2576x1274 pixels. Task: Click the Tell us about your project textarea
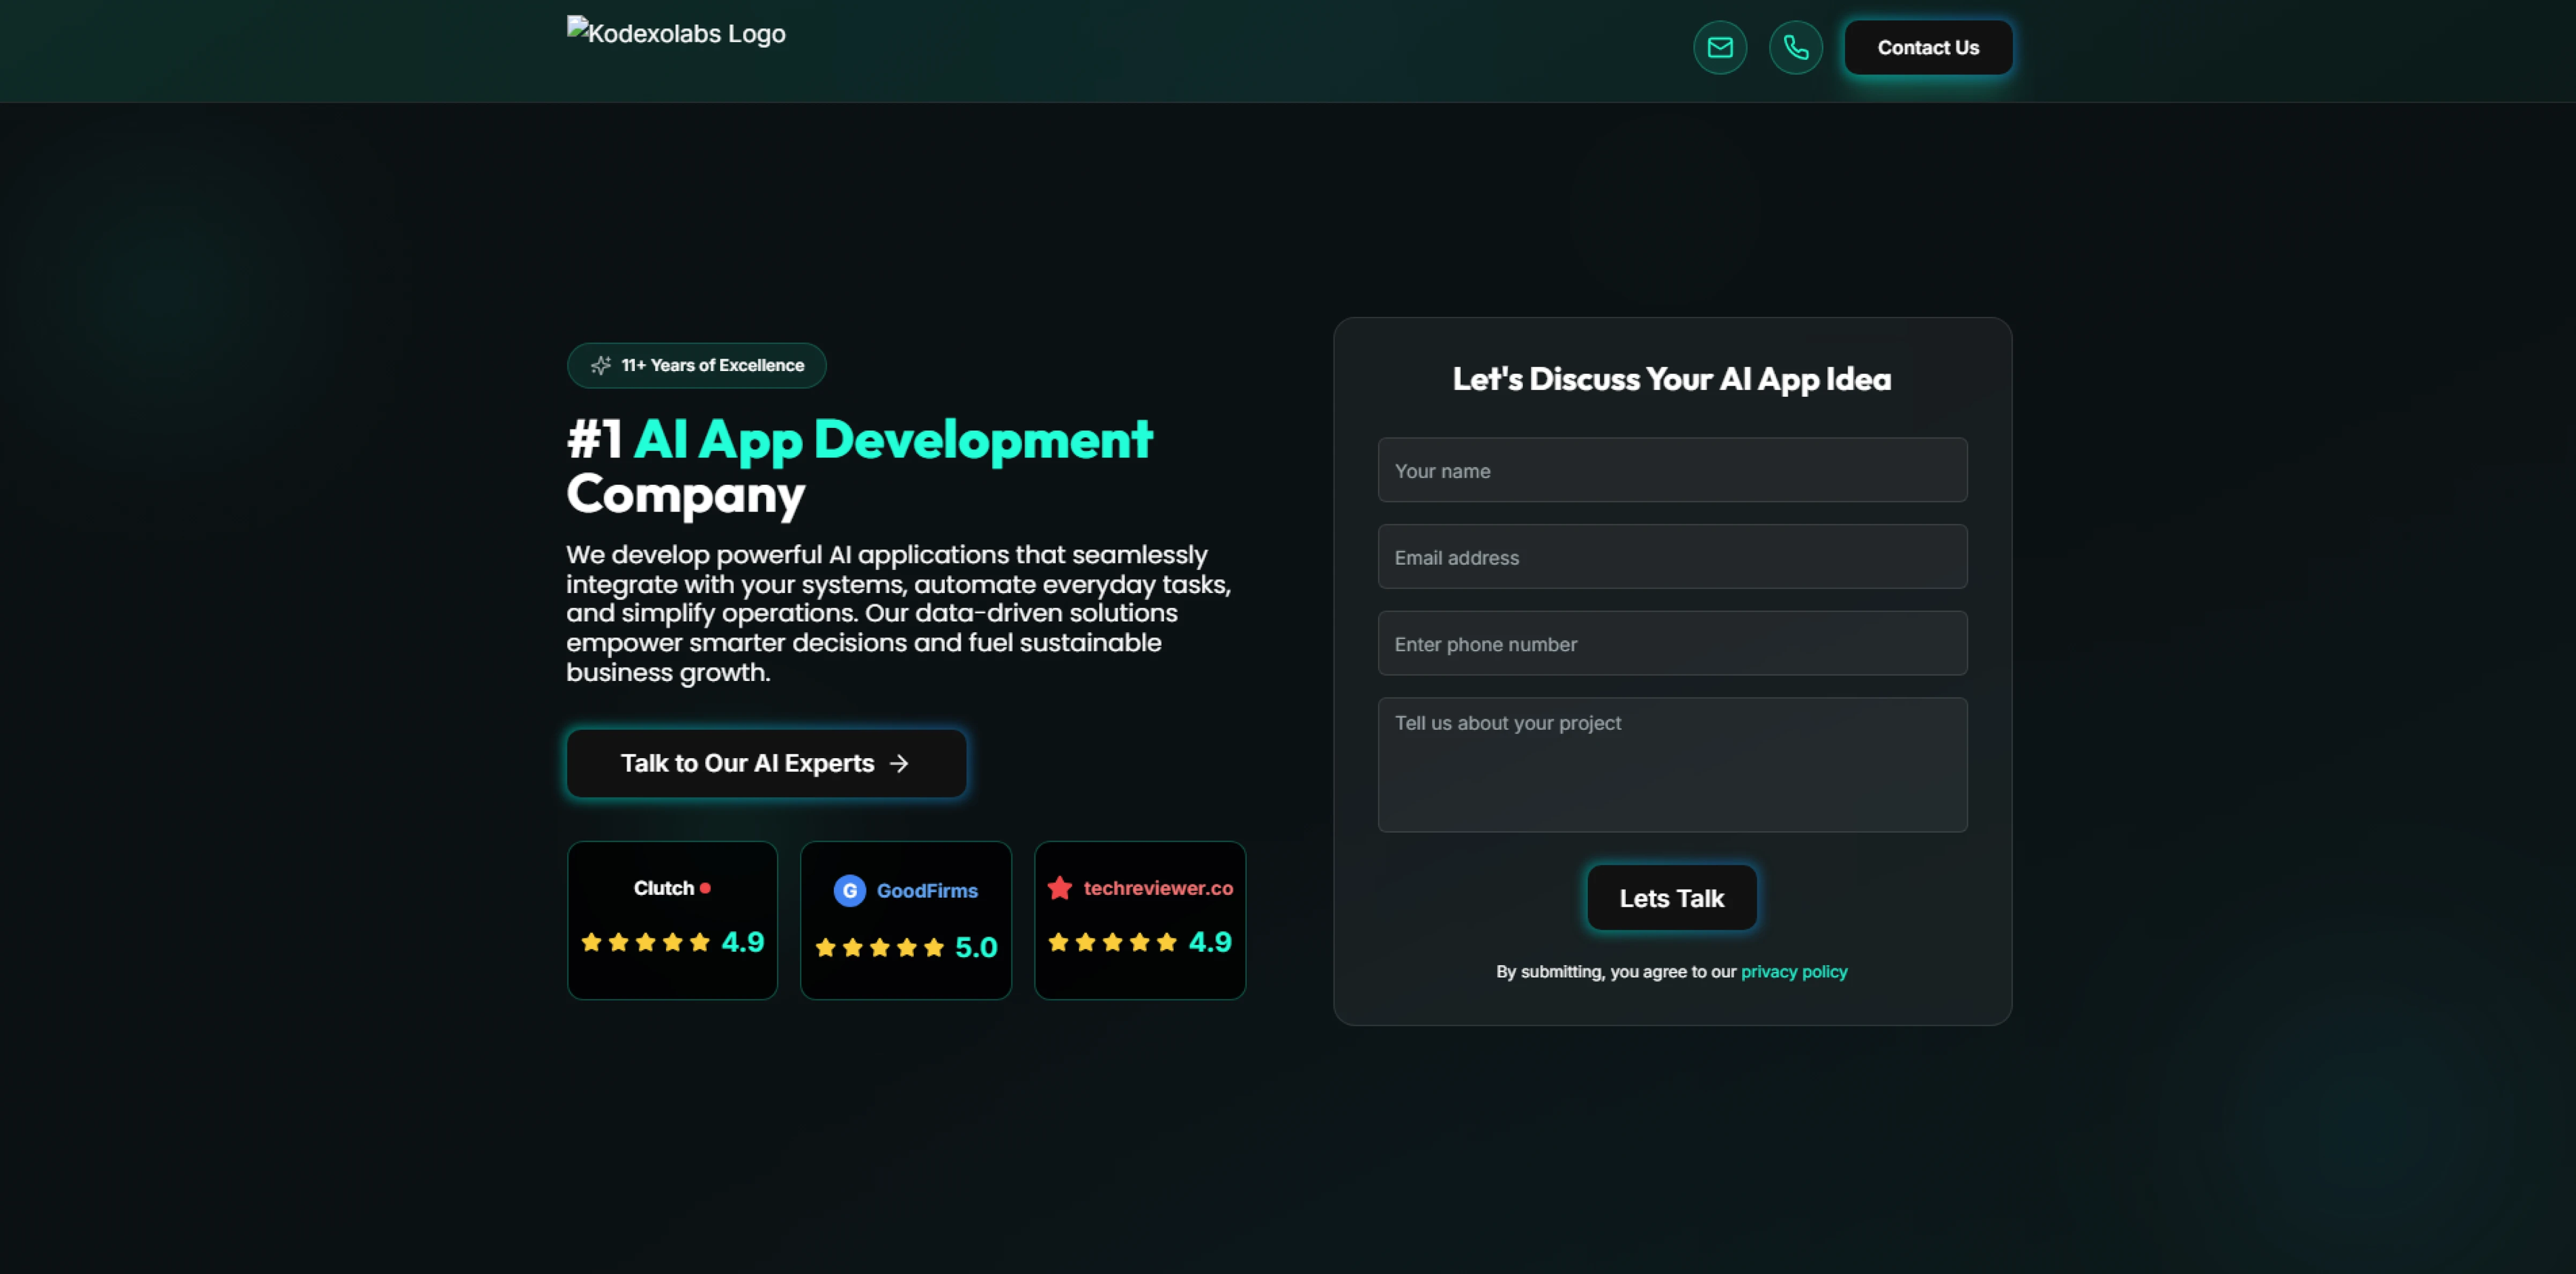point(1671,765)
